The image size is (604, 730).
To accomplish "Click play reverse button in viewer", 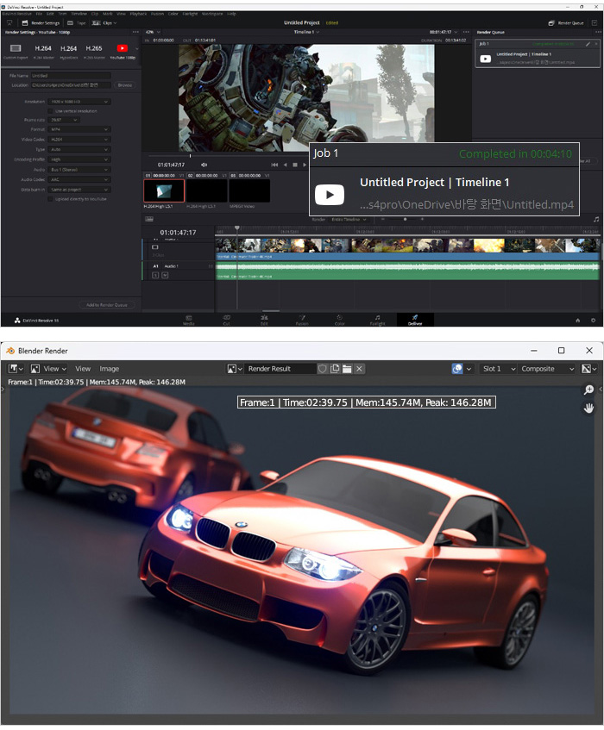I will [x=286, y=165].
